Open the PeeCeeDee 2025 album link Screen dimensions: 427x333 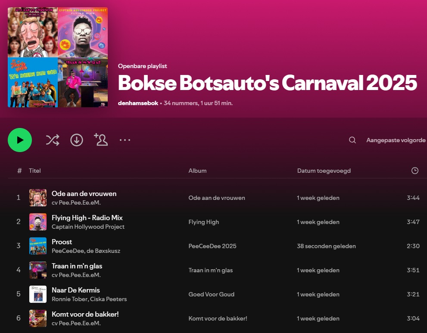212,246
